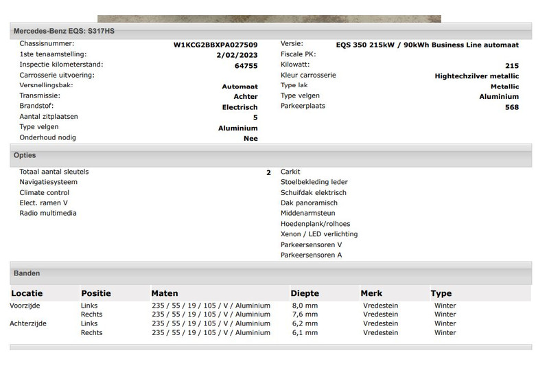Select the 8,0 mm tread depth value
The image size is (549, 366).
(304, 306)
